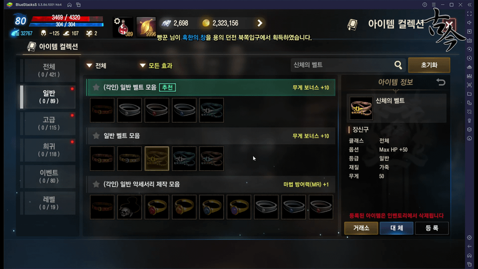
Task: Toggle favorite star for (각인) 일반 악세서리 제작 모음
Action: pyautogui.click(x=96, y=184)
